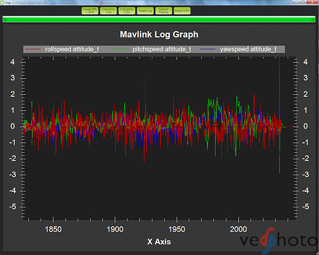Click the 1900 x-axis tick label
The image size is (319, 255).
click(x=115, y=229)
